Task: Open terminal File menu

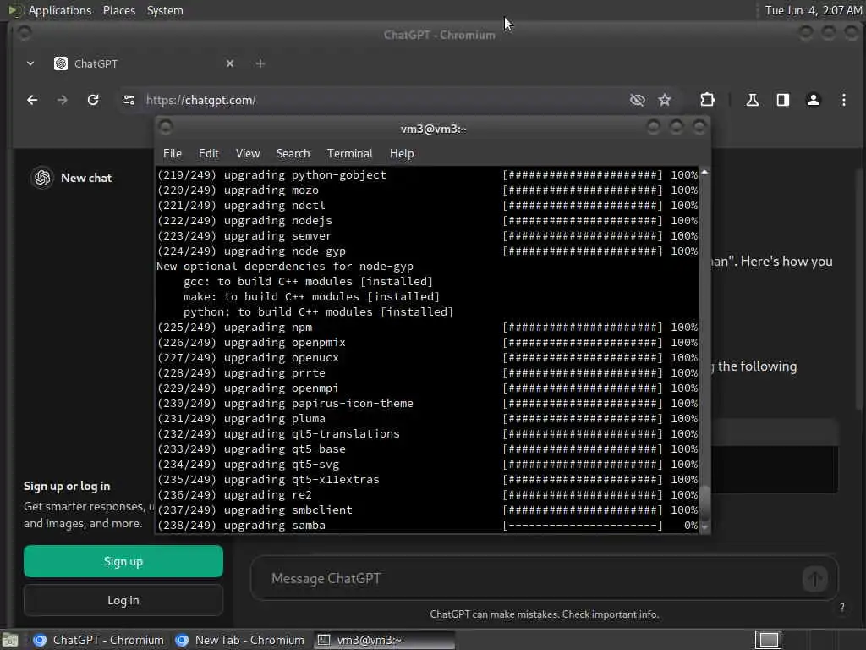Action: click(x=173, y=154)
